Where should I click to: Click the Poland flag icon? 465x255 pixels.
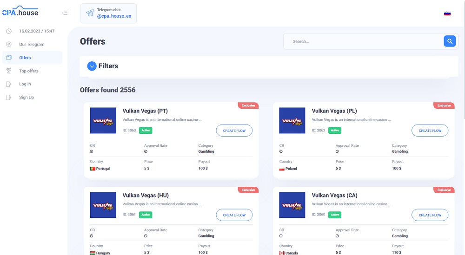282,169
